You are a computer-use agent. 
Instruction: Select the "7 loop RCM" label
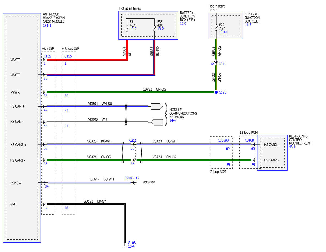(218, 172)
